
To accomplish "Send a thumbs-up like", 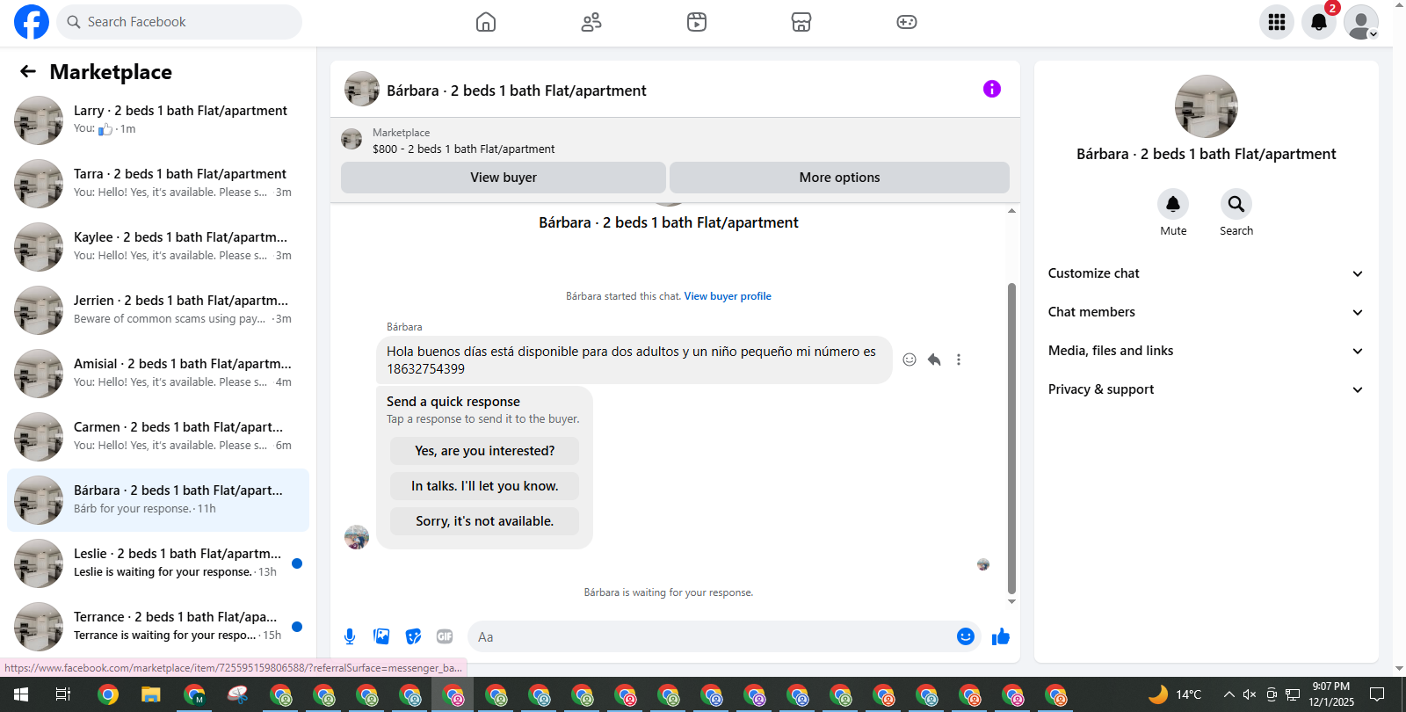I will click(1001, 636).
